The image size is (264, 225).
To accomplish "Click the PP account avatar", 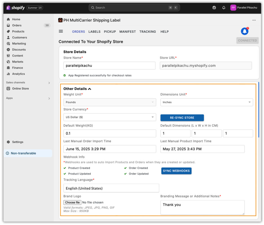I will point(233,8).
